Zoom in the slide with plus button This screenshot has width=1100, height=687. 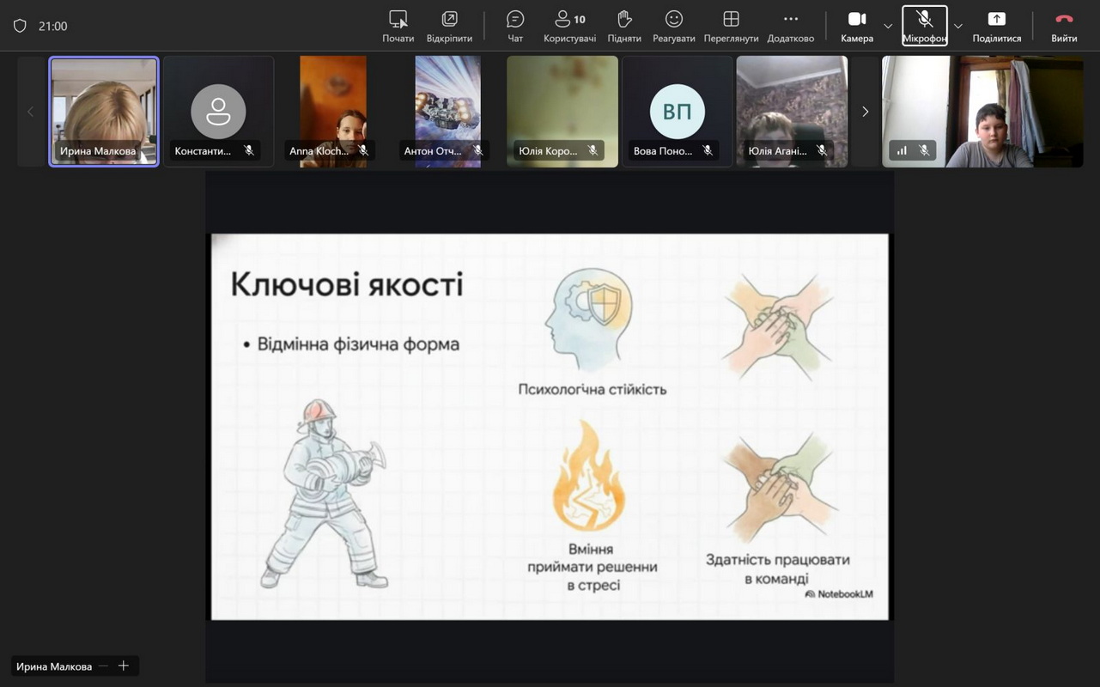(x=124, y=666)
